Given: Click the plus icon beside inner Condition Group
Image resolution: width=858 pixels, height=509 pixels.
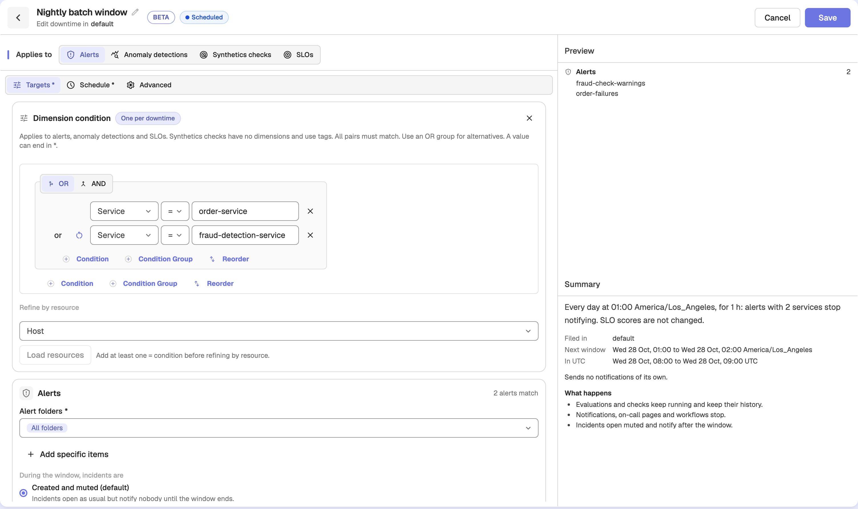Looking at the screenshot, I should pyautogui.click(x=128, y=259).
